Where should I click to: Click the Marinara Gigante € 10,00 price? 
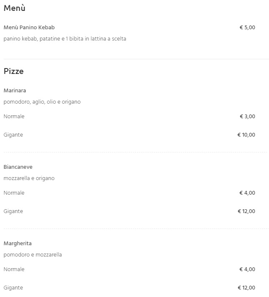tap(246, 135)
